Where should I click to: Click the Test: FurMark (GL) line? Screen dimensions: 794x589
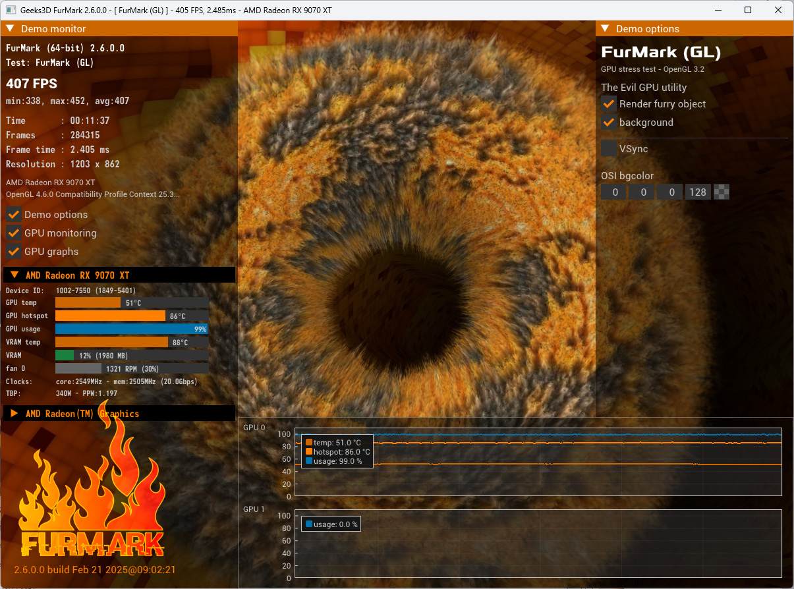coord(50,63)
